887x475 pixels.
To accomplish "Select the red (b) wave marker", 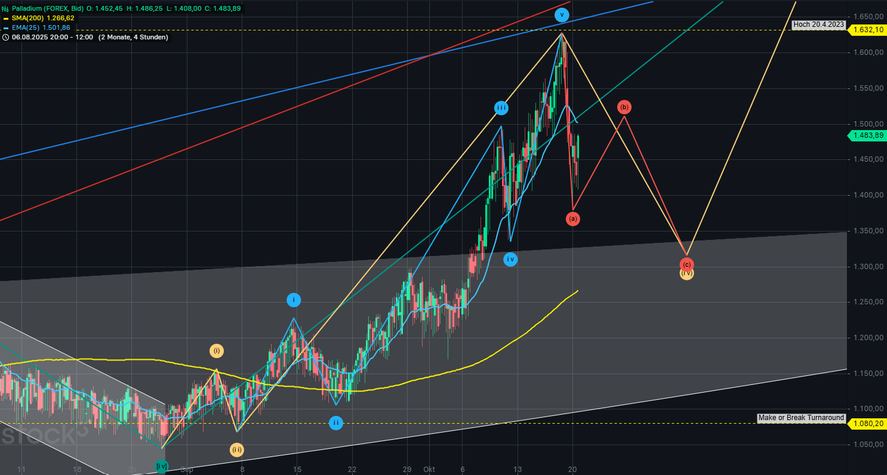I will click(624, 107).
